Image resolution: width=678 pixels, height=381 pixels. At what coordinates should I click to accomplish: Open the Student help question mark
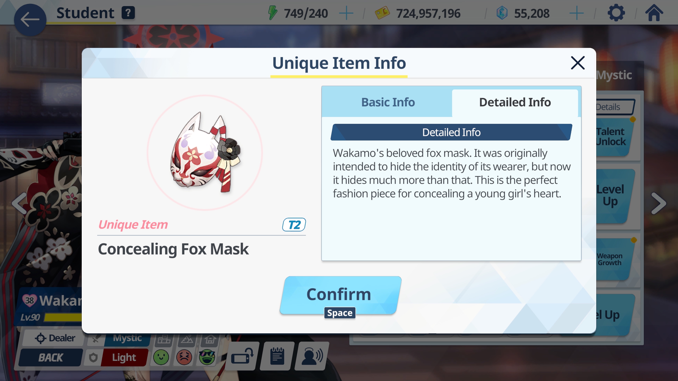(128, 13)
